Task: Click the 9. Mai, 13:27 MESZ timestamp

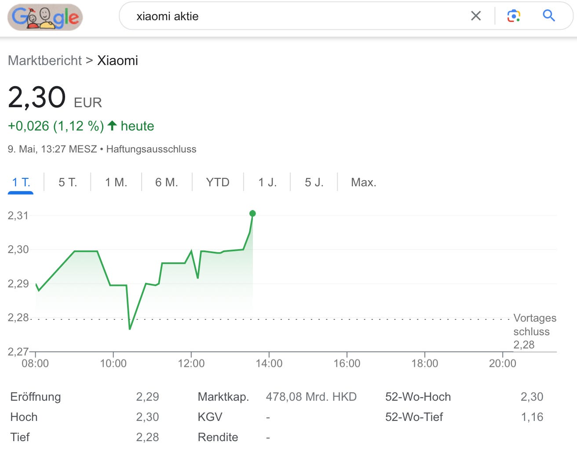Action: (52, 149)
